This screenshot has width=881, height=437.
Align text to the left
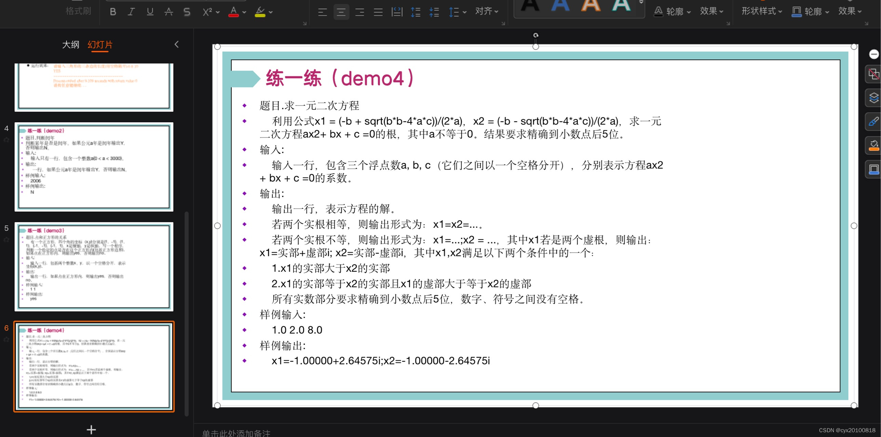322,12
